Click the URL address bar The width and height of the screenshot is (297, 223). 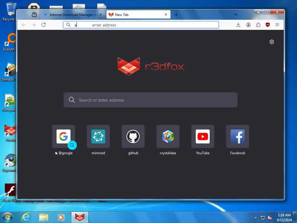(141, 25)
